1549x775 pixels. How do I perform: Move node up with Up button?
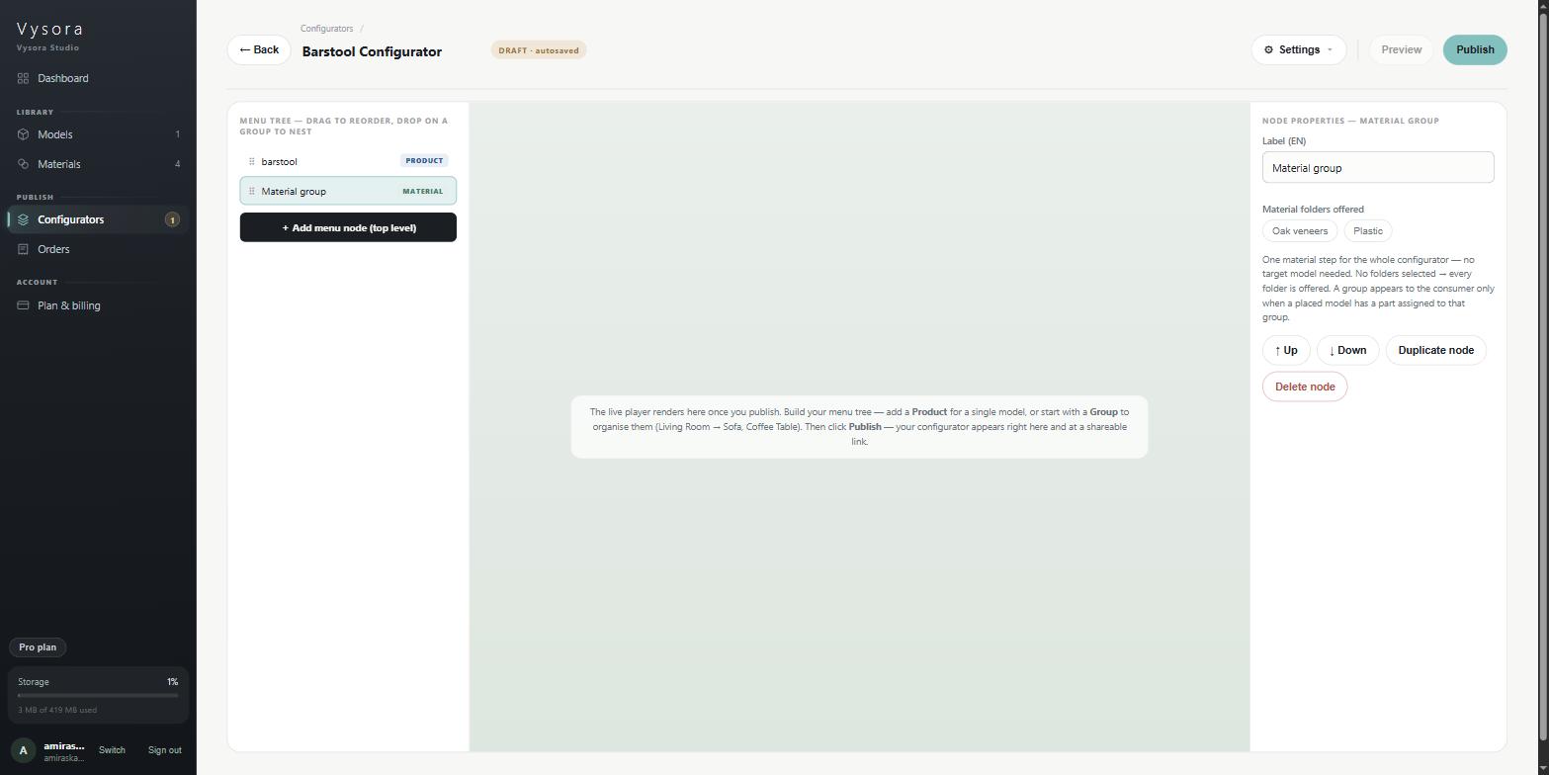(1286, 350)
